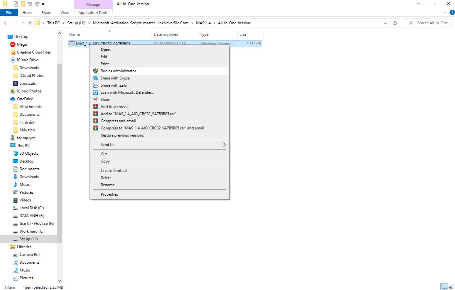This screenshot has height=290, width=455.
Task: Navigate up one folder level
Action: (x=30, y=23)
